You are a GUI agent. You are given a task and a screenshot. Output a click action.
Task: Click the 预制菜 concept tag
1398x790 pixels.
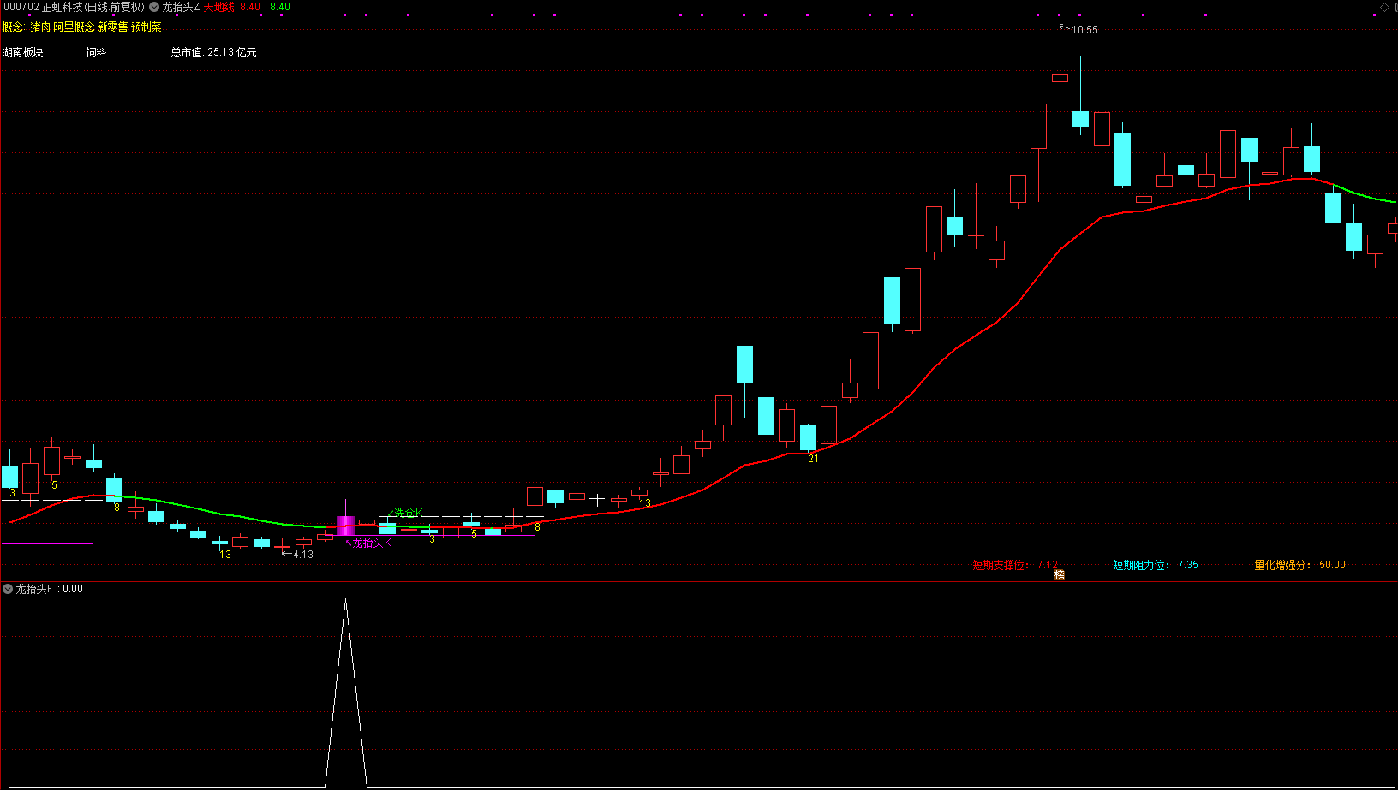coord(146,27)
